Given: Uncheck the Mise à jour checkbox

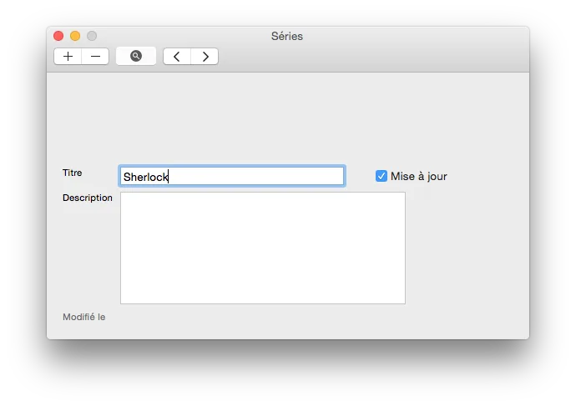Looking at the screenshot, I should pos(381,176).
